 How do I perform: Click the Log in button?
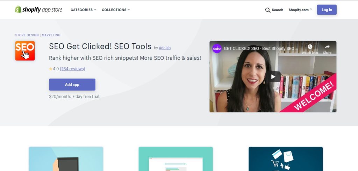tap(327, 10)
